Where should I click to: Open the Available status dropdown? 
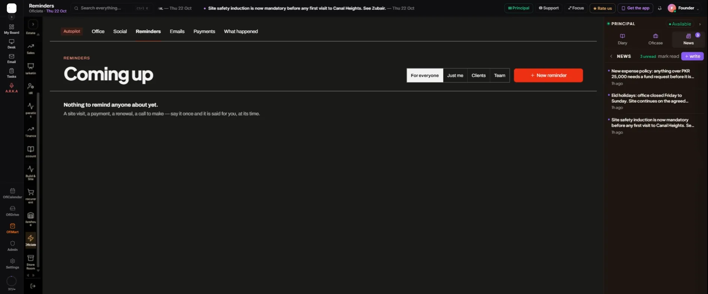tap(680, 24)
